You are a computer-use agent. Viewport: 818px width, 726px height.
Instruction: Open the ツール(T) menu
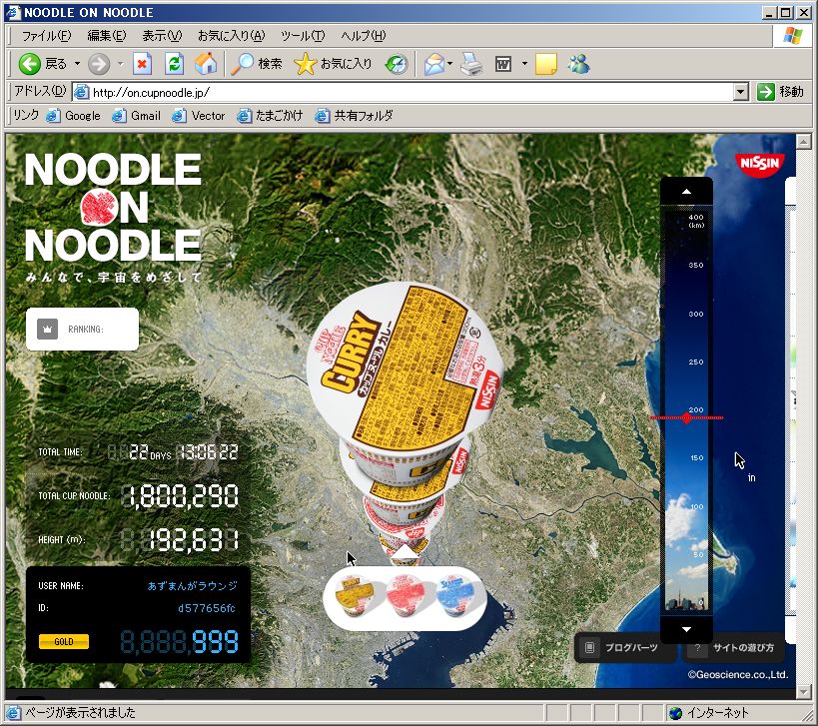point(302,36)
